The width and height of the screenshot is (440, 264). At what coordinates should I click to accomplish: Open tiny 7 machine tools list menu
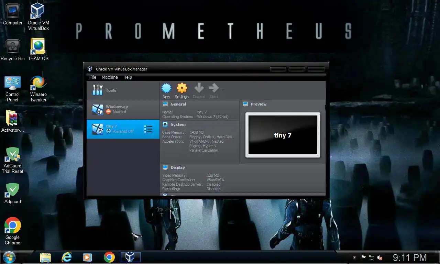148,129
